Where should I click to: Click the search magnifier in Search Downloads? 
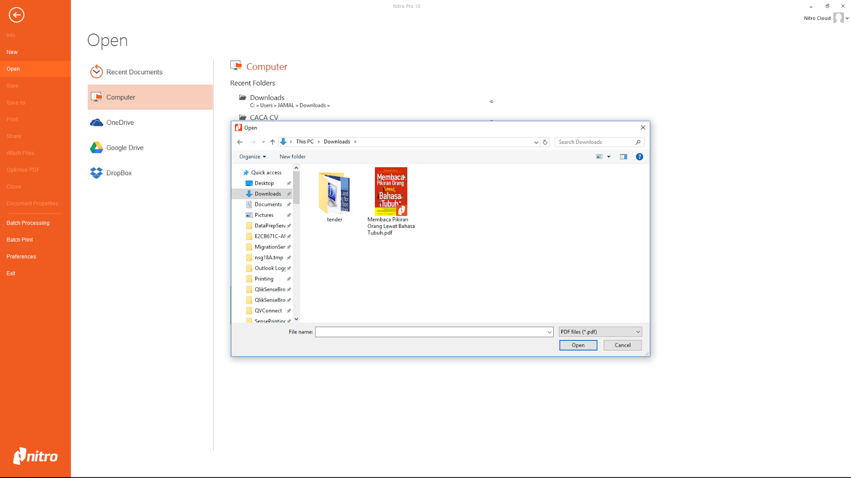tap(638, 142)
